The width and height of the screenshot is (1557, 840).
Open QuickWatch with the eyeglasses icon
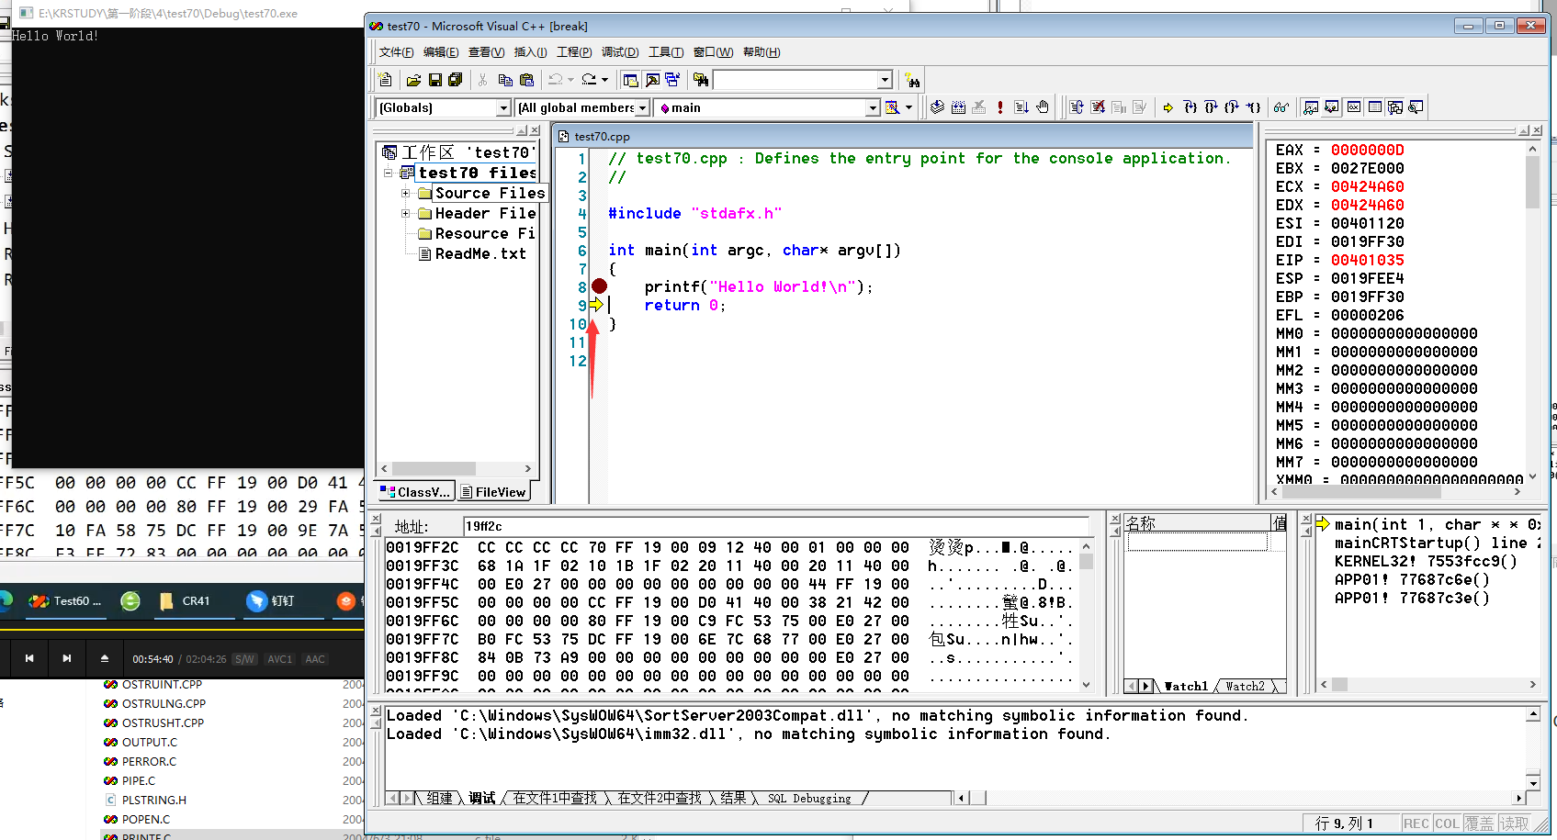pos(1281,107)
